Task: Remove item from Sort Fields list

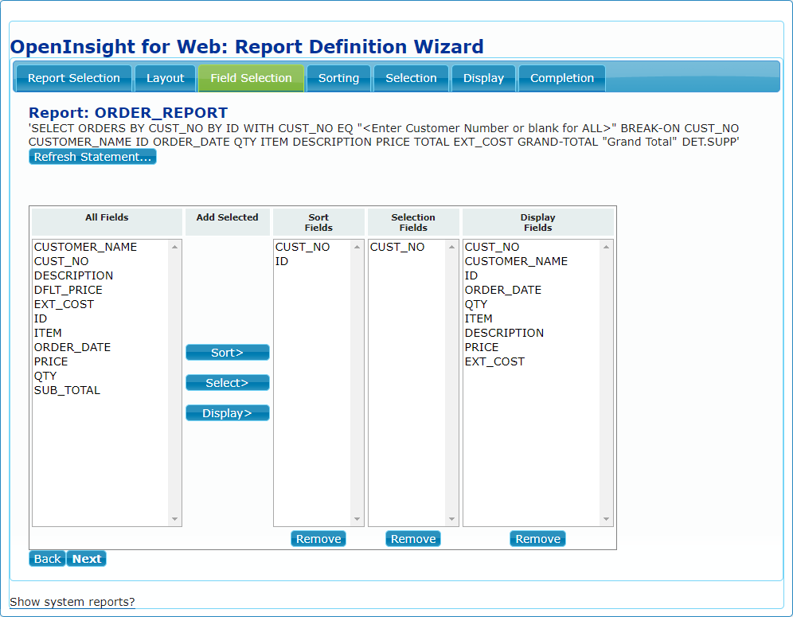Action: pyautogui.click(x=318, y=539)
